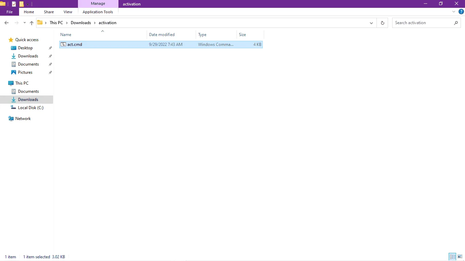Click activation in the address breadcrumb
This screenshot has width=465, height=261.
108,23
